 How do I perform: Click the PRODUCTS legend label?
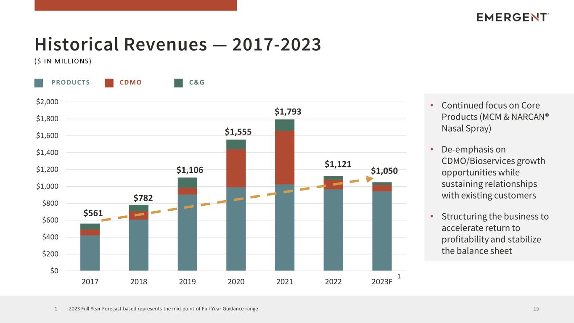coord(71,82)
